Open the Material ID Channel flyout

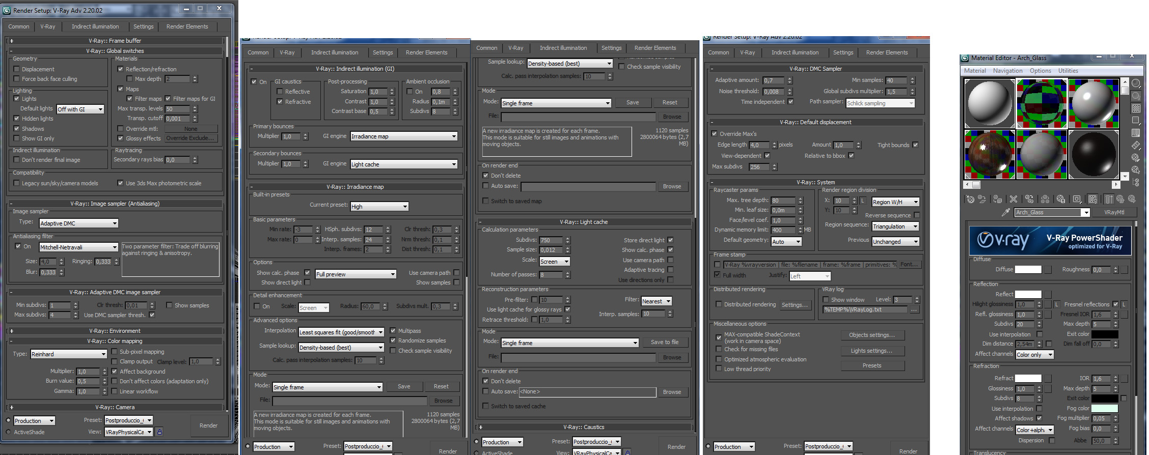pos(1077,199)
